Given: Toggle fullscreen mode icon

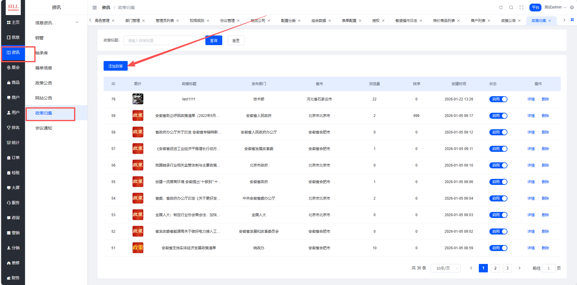Looking at the screenshot, I should [521, 8].
